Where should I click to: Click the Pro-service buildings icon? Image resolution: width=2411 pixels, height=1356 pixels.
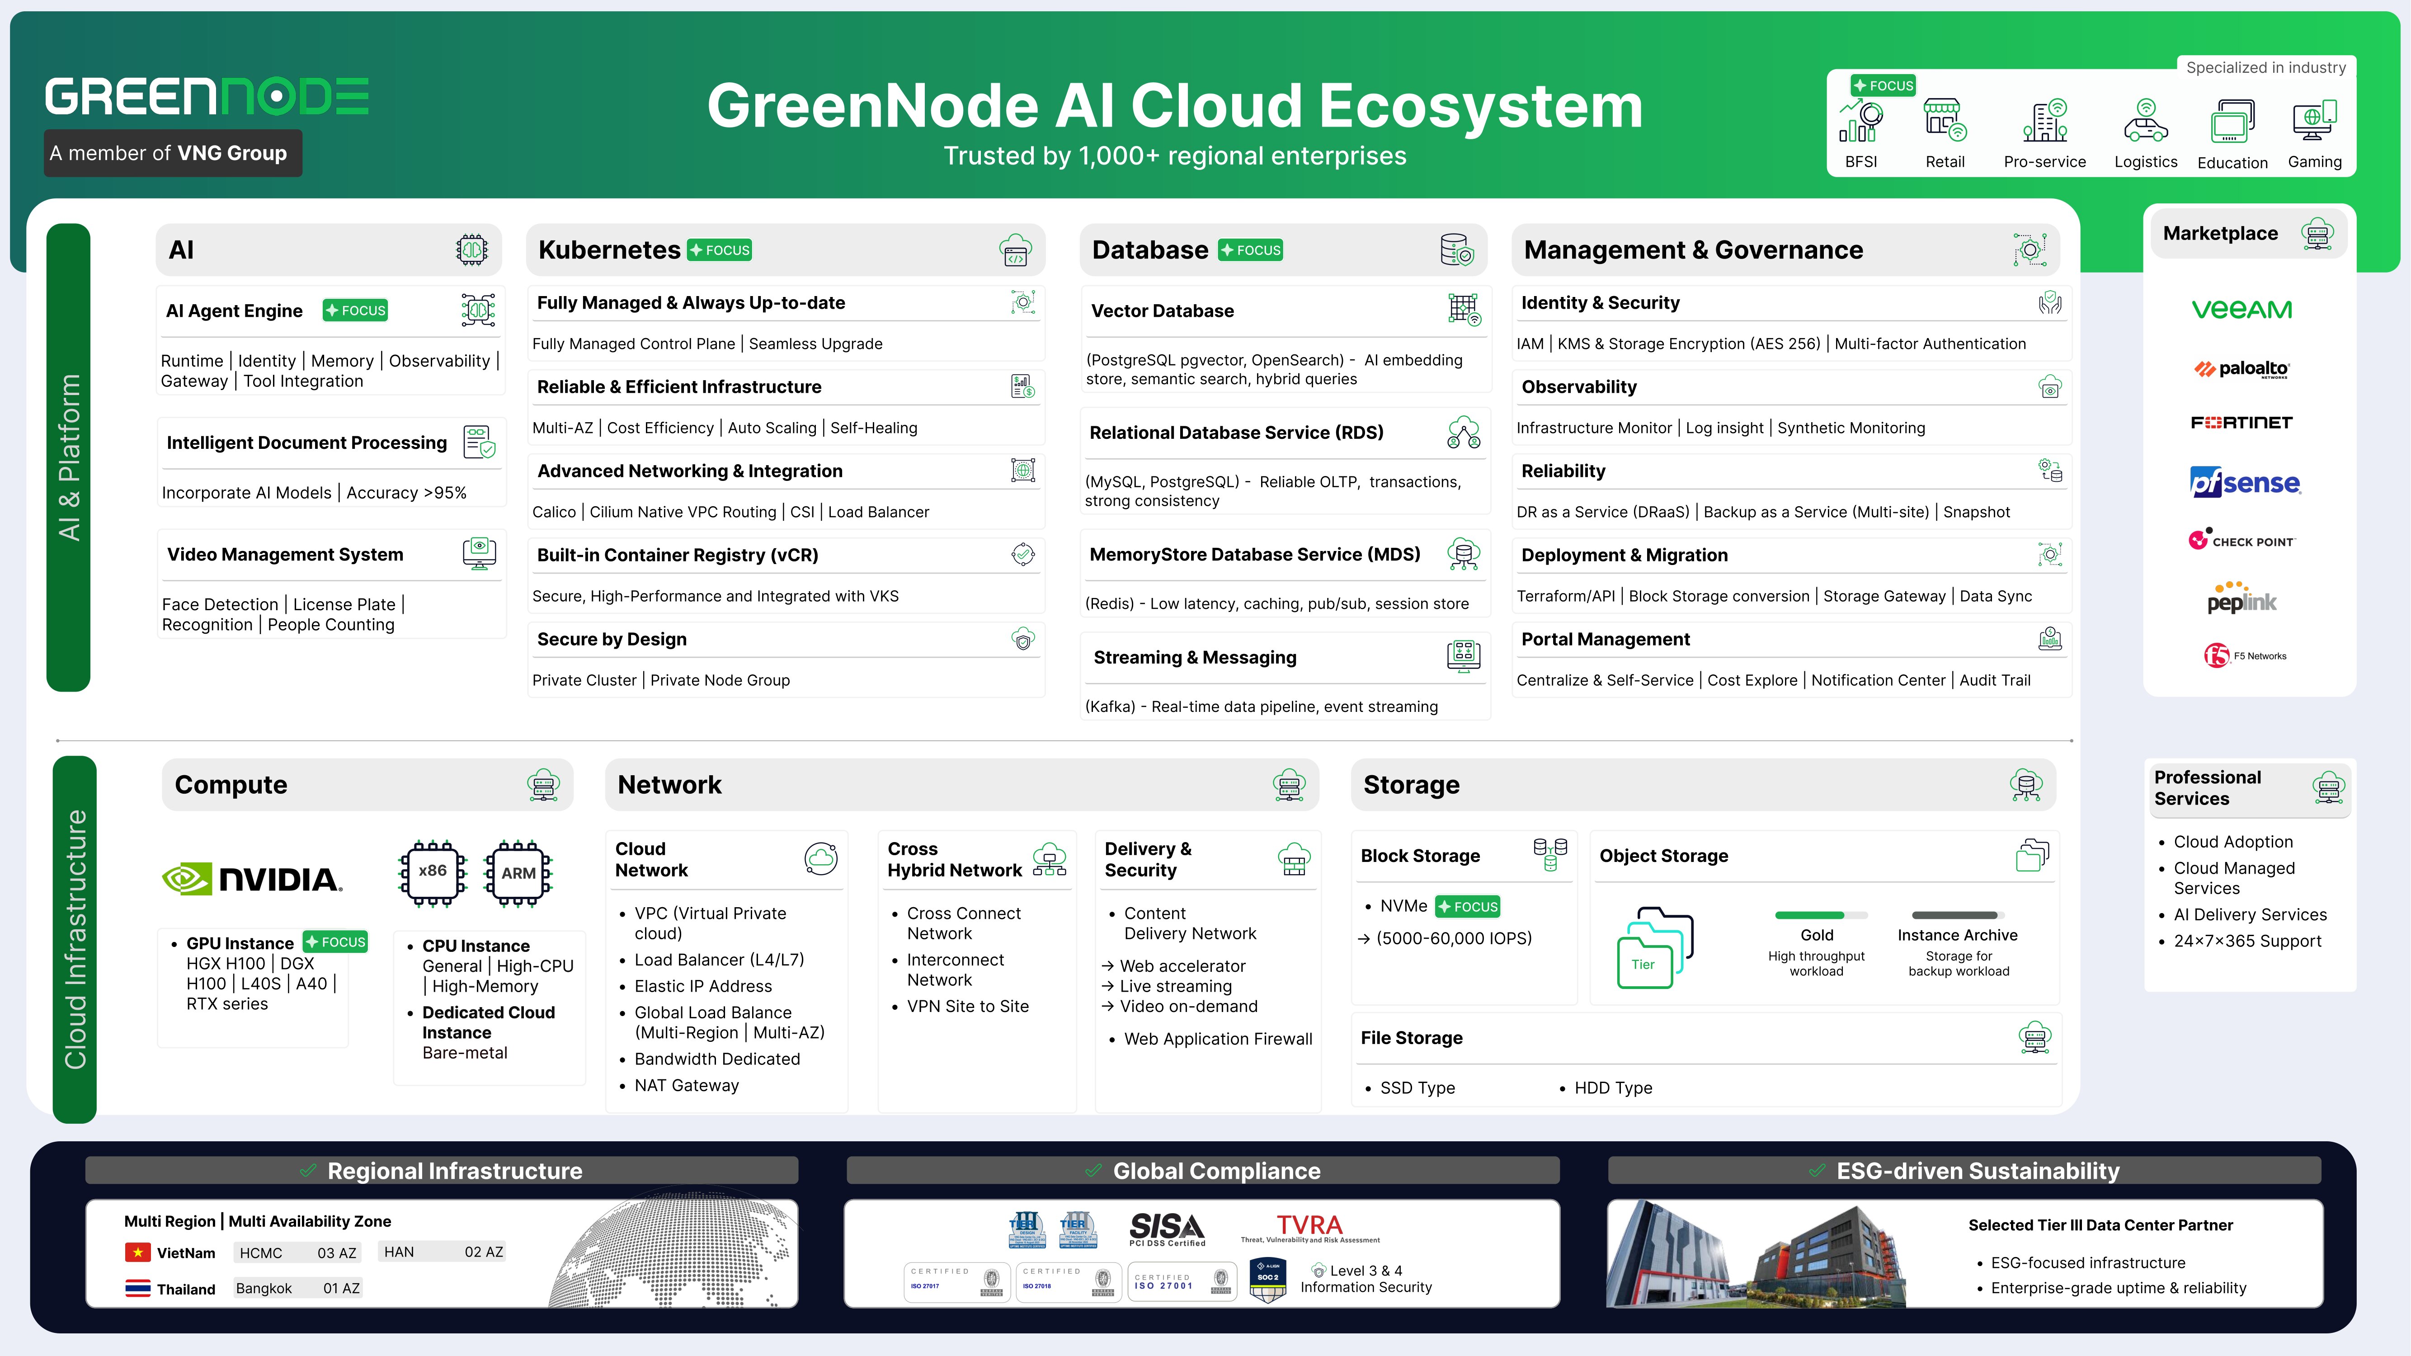2045,121
